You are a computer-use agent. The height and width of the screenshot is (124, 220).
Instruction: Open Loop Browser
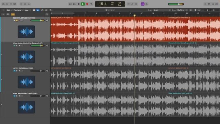pyautogui.click(x=213, y=4)
